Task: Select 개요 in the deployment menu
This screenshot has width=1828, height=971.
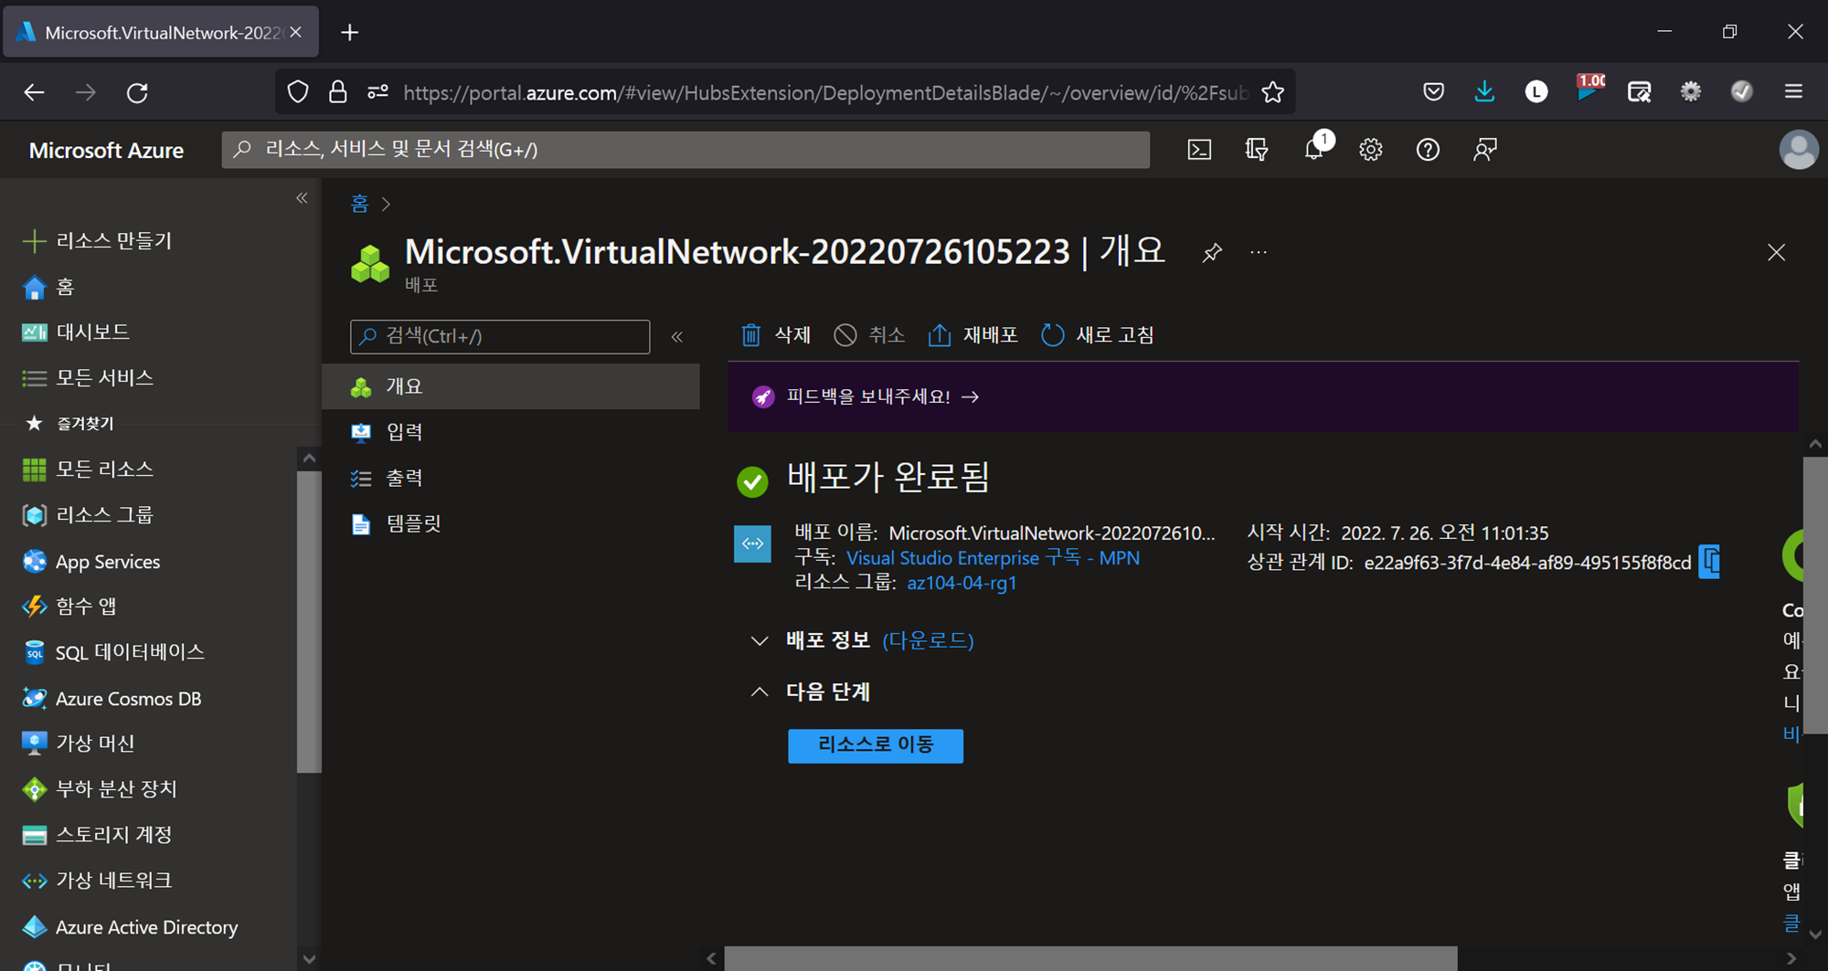Action: [x=511, y=386]
